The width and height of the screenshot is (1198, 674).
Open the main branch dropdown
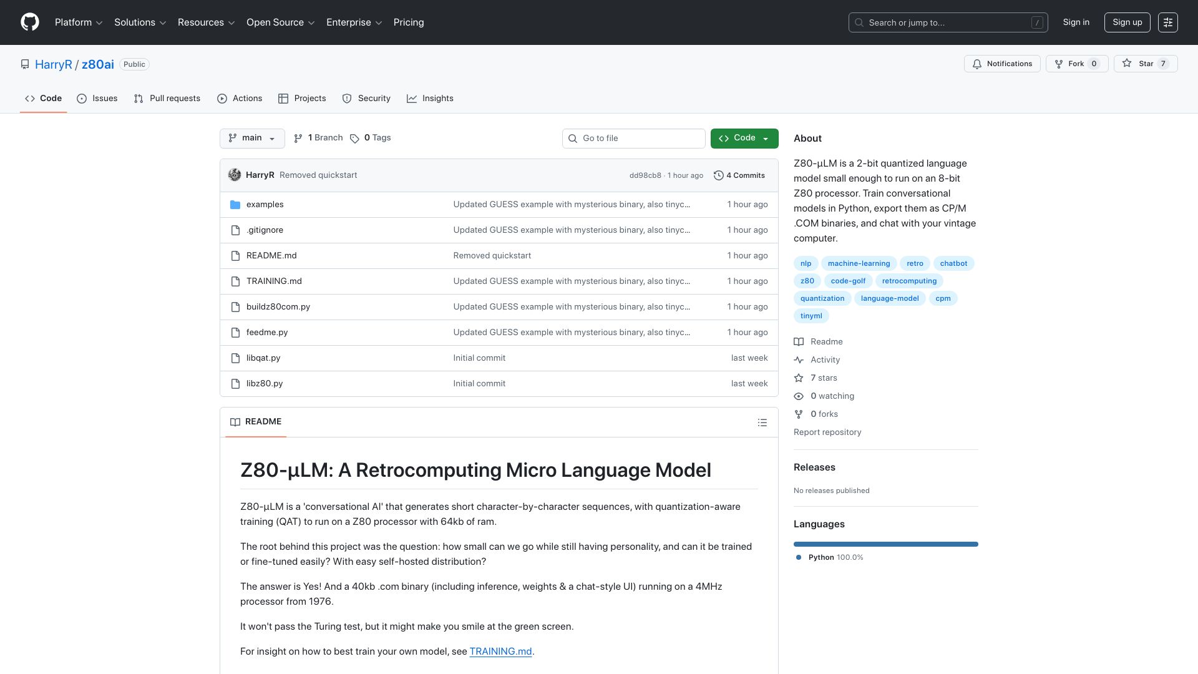(x=252, y=138)
